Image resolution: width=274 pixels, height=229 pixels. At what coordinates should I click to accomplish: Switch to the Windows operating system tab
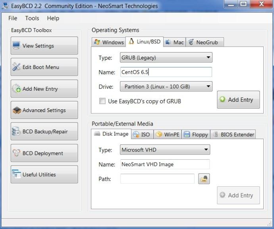click(109, 42)
